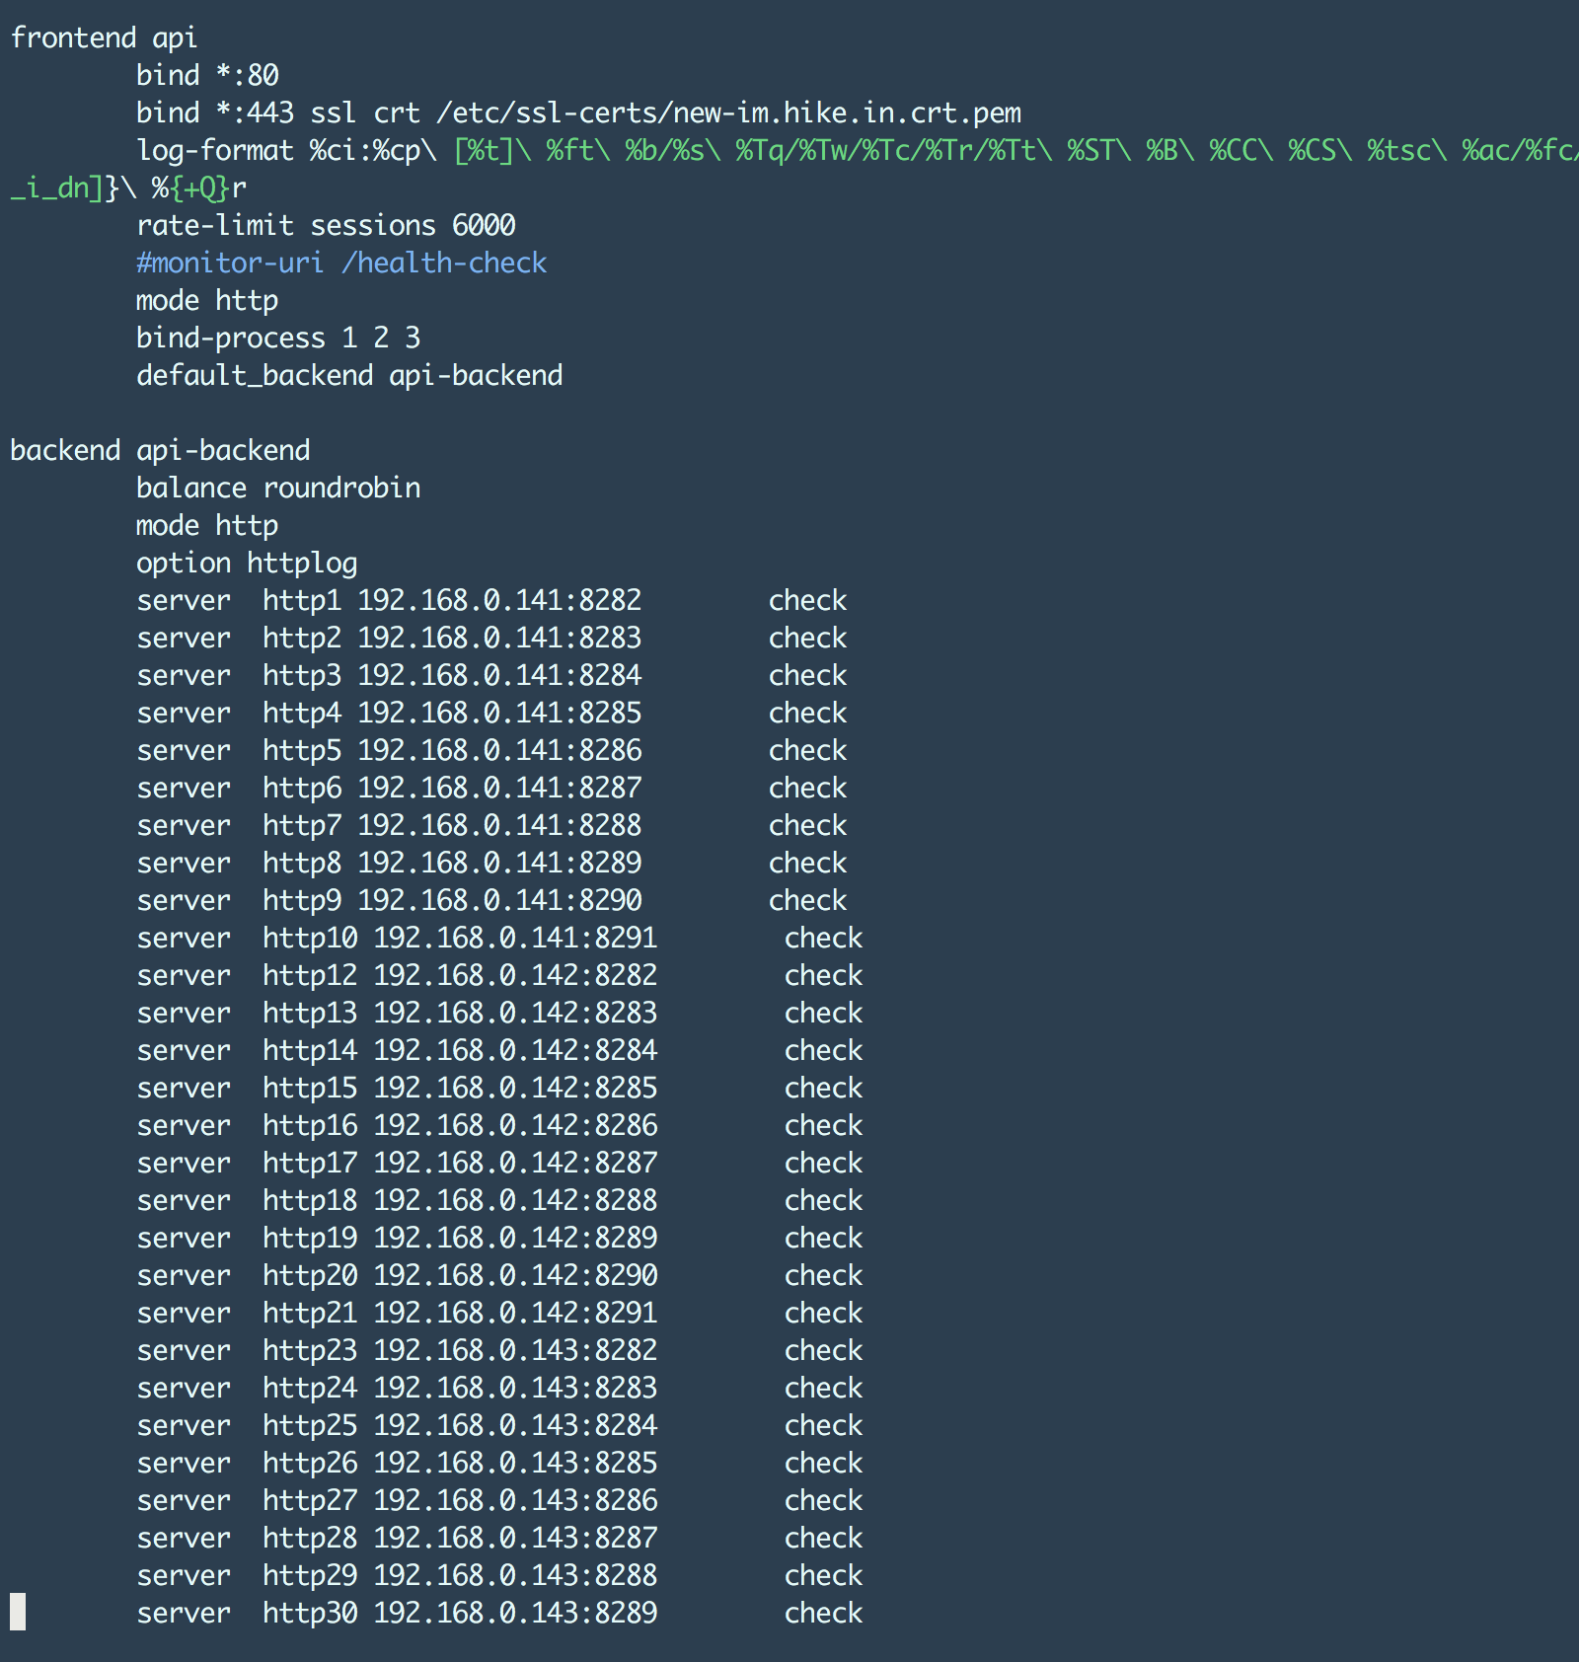
Task: Click 'default_backend api-backend' directive
Action: (349, 375)
